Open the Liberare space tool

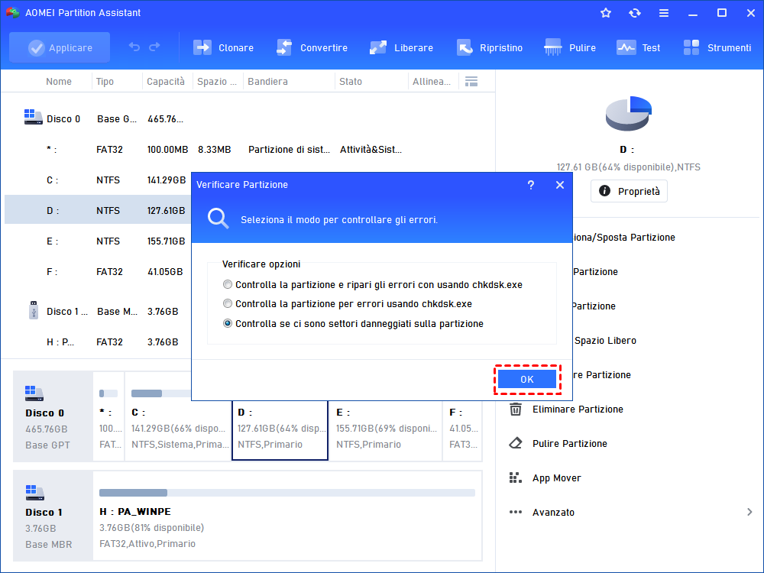pos(400,47)
